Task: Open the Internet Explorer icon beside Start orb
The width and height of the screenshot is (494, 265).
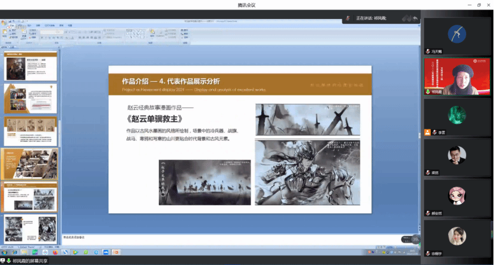Action: point(14,252)
